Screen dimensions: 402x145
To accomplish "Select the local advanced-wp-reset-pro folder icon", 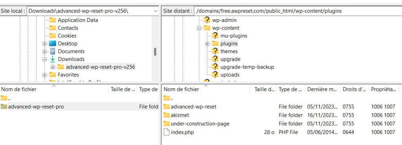I will (x=4, y=106).
